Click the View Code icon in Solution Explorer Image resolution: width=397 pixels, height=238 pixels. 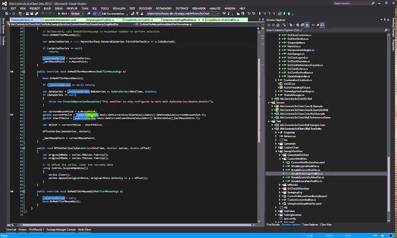coord(313,25)
